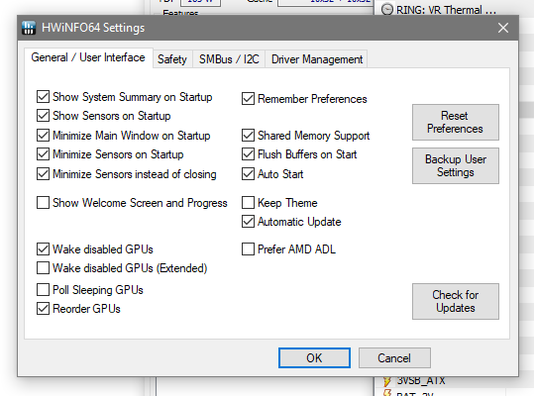The width and height of the screenshot is (534, 396).
Task: Open the SMBus / I2C tab
Action: point(229,59)
